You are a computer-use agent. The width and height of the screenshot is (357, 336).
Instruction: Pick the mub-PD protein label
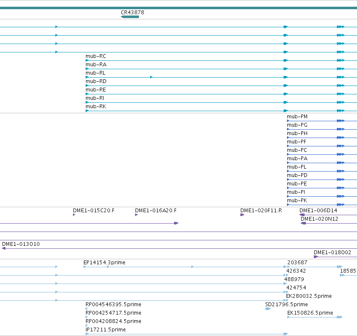(297, 176)
